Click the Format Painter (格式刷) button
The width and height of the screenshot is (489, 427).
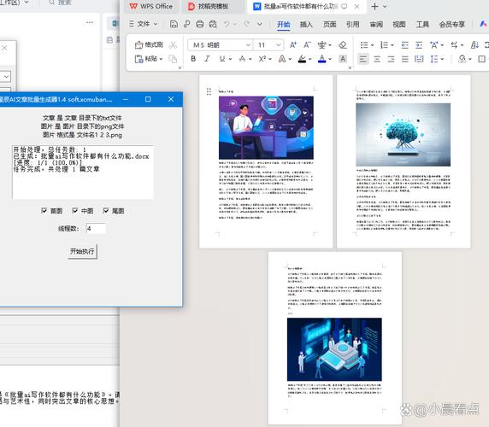point(149,45)
